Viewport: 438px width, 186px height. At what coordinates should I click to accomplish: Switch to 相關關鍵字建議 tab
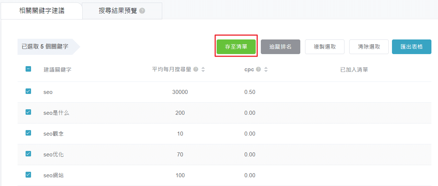[42, 11]
